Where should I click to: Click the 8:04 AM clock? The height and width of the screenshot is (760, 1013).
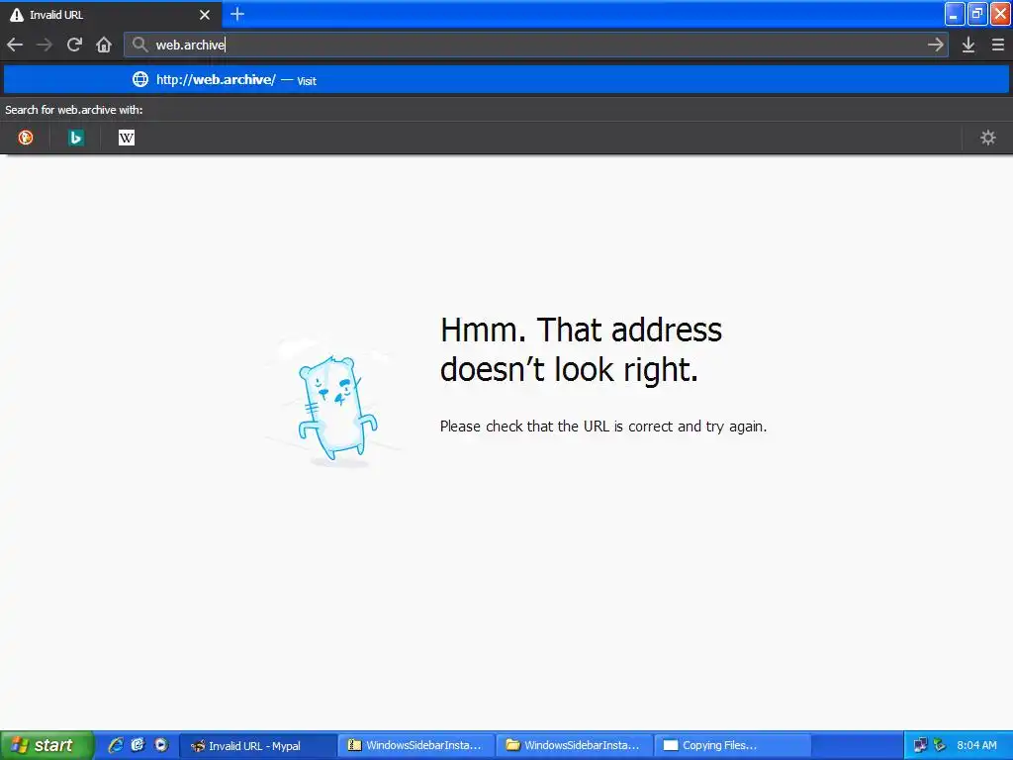976,745
